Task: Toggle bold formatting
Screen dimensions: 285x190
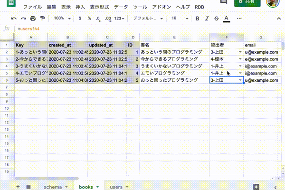Action: tap(197, 19)
